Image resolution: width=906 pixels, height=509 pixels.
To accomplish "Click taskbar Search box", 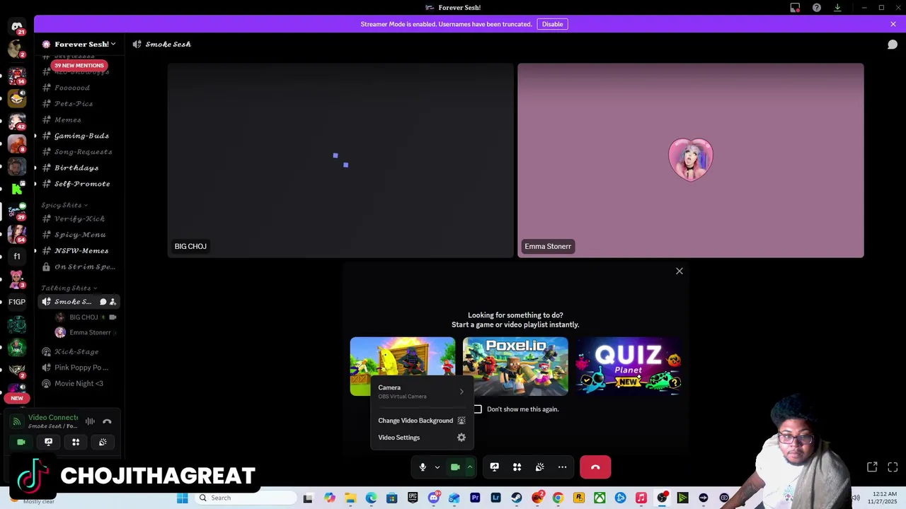I will pos(246,498).
